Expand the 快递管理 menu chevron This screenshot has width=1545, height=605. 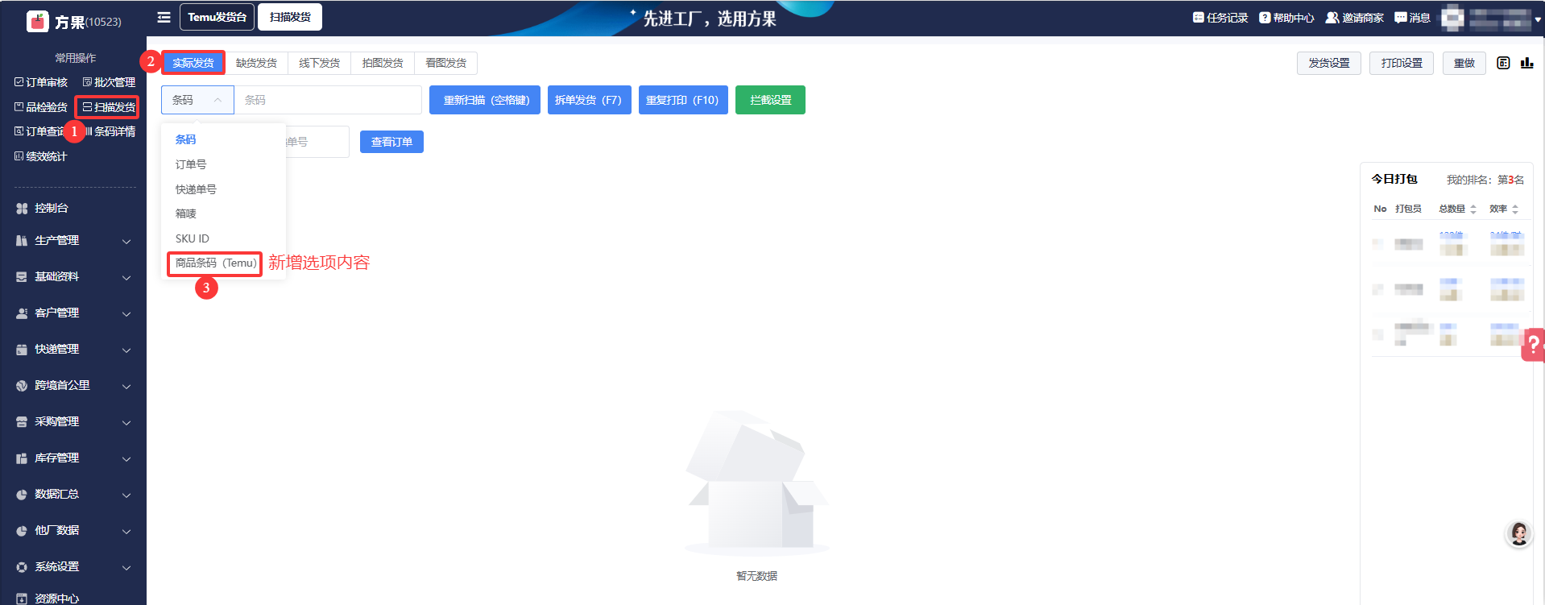pyautogui.click(x=126, y=350)
